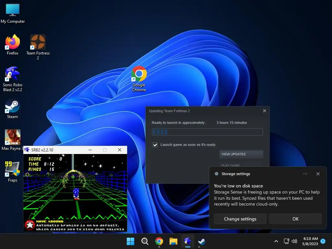Image resolution: width=332 pixels, height=249 pixels.
Task: Open volume control in system tray
Action: pos(294,241)
